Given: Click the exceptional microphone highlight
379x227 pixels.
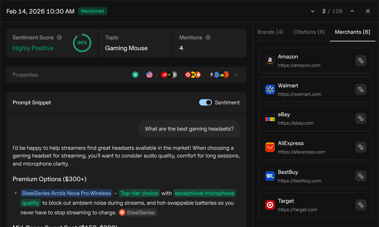Looking at the screenshot, I should (x=204, y=193).
